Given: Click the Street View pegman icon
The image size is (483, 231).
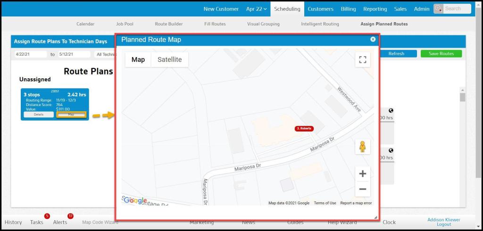Looking at the screenshot, I should [x=362, y=147].
